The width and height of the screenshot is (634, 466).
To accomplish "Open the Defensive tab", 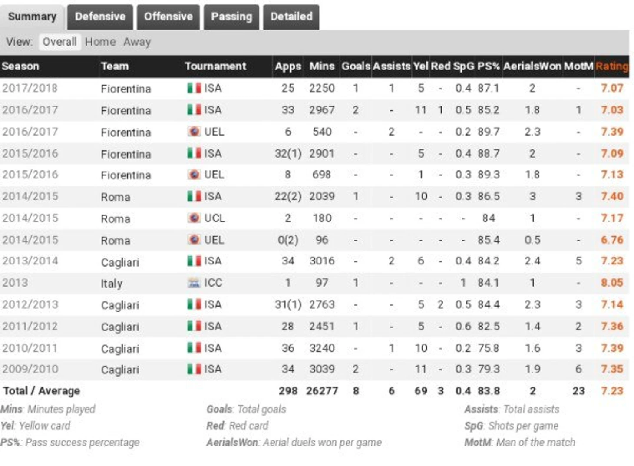I will pyautogui.click(x=100, y=17).
